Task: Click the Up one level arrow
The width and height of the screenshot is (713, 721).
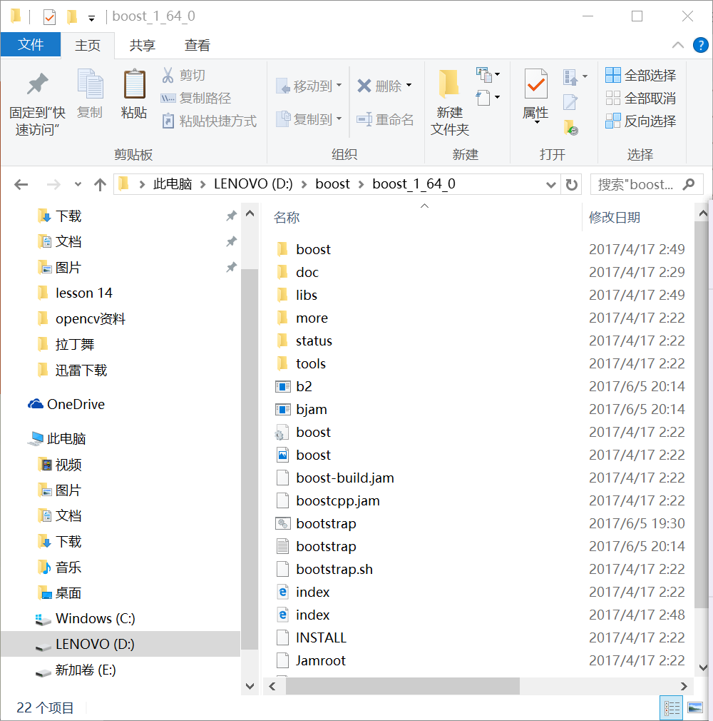Action: (x=100, y=185)
